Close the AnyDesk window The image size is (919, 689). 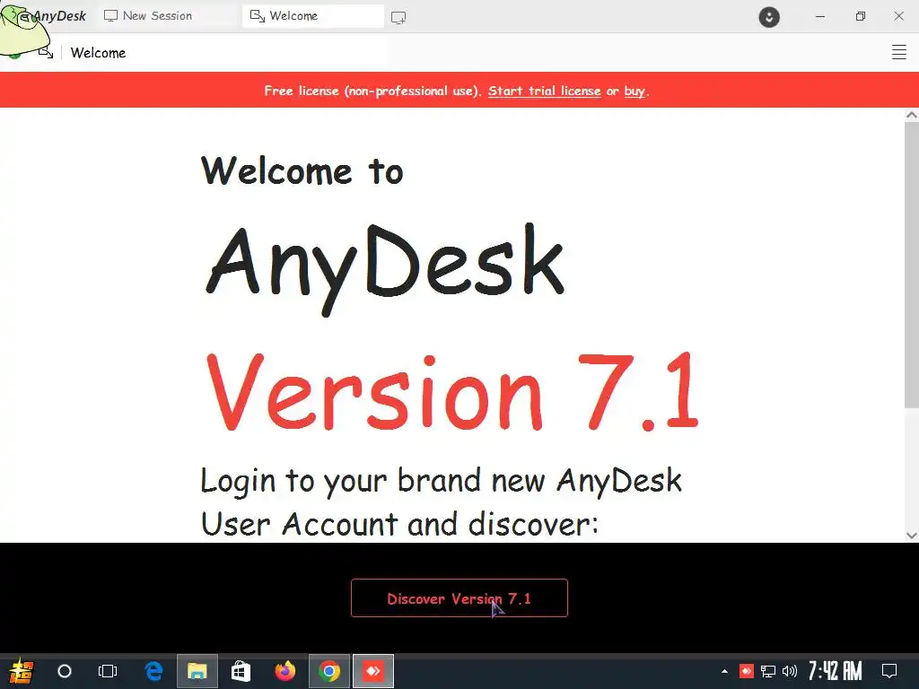point(898,16)
